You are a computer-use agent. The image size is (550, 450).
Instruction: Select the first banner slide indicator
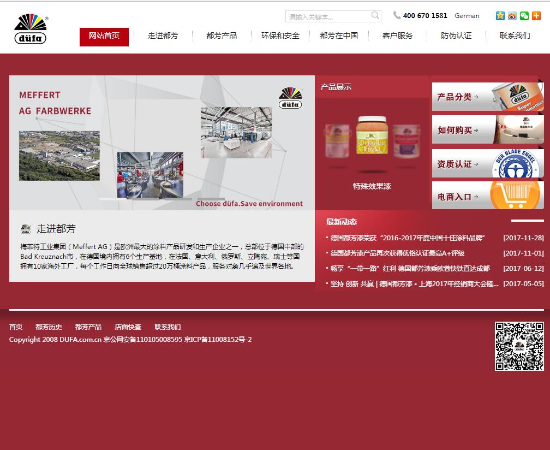(112, 199)
